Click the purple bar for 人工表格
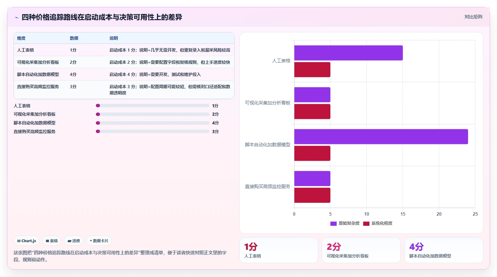This screenshot has width=497, height=277. click(x=349, y=53)
